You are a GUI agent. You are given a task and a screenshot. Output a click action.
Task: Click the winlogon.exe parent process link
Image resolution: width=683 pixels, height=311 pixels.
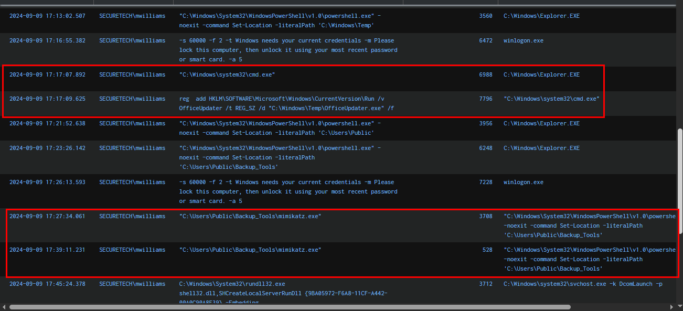point(523,40)
